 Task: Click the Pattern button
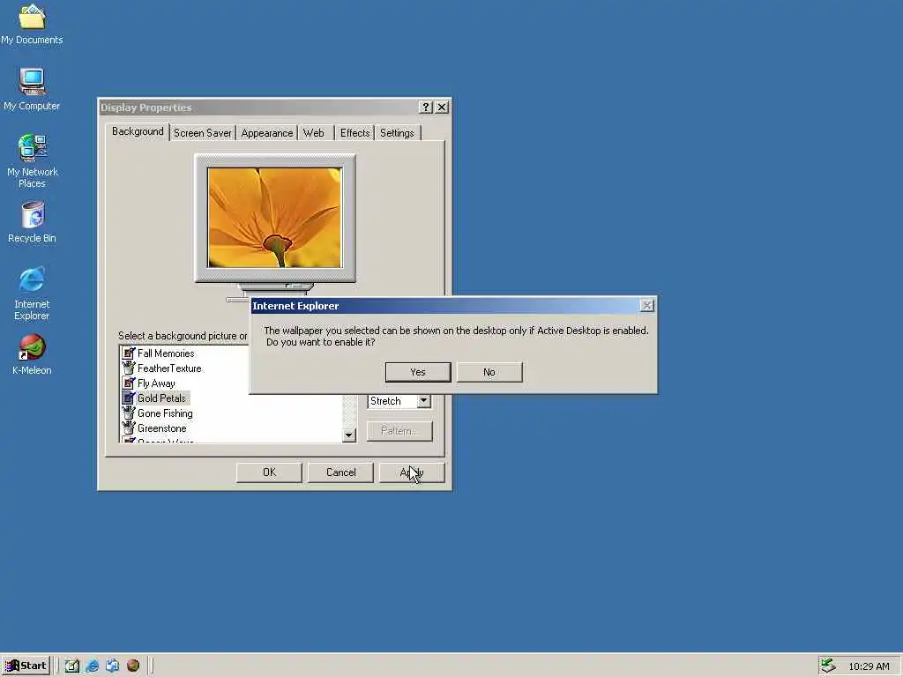399,431
